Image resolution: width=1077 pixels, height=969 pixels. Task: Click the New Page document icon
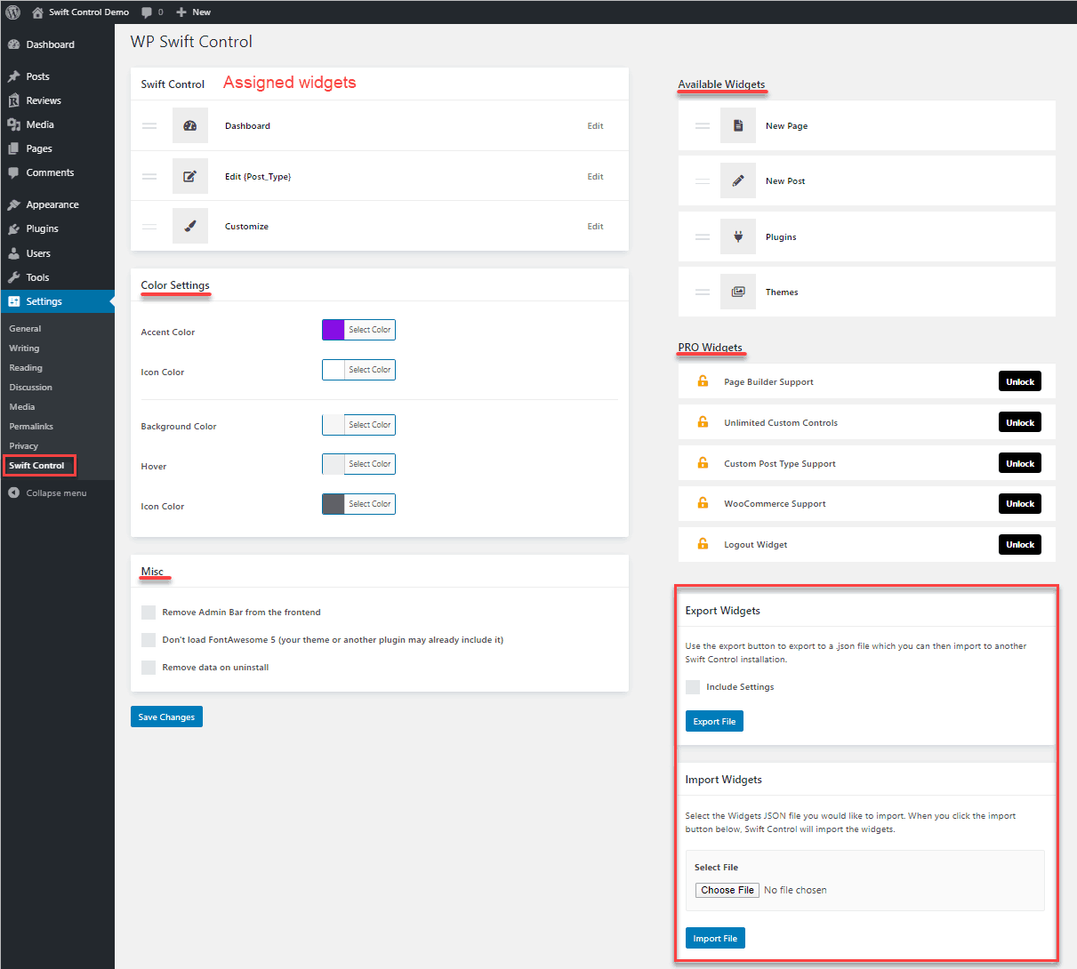tap(738, 126)
